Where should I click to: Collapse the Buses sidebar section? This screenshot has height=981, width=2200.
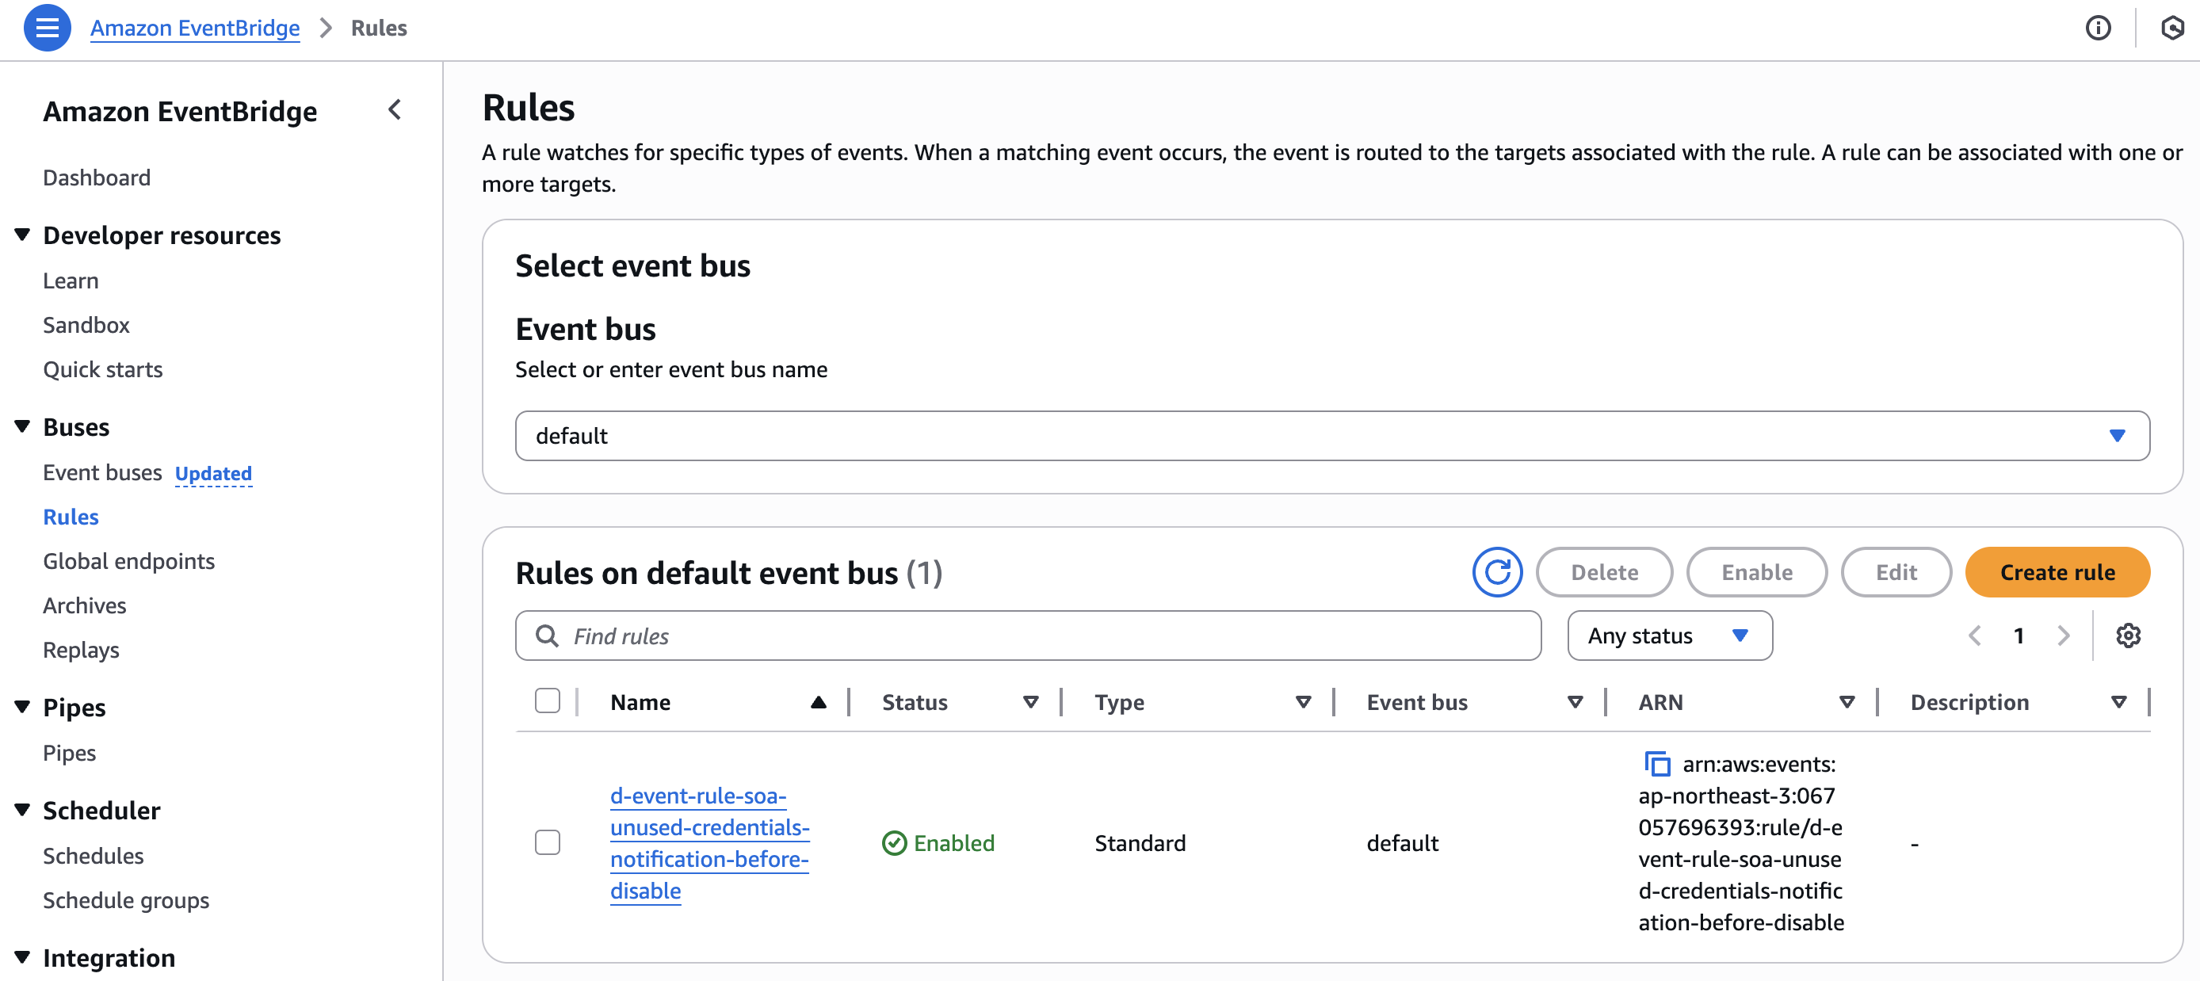(x=23, y=426)
